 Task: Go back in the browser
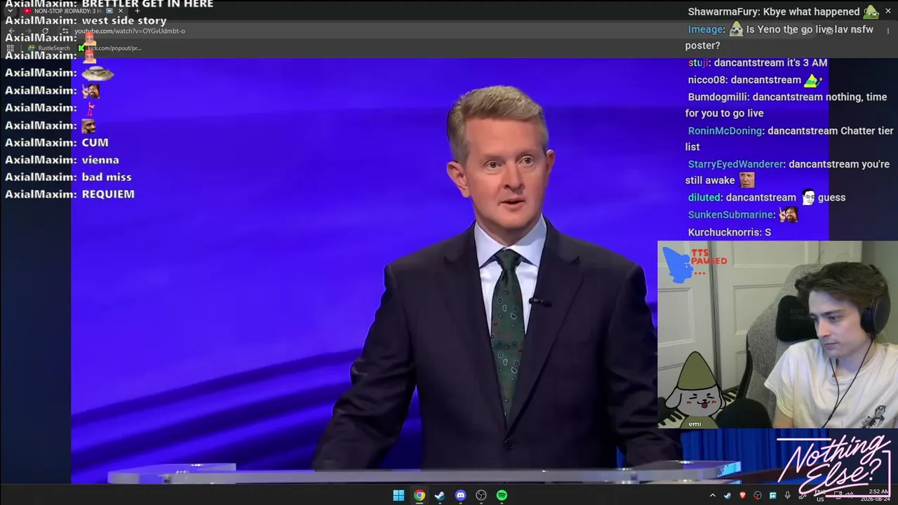click(12, 31)
